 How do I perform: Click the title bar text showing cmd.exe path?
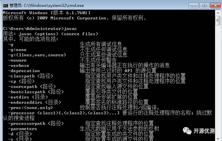[47, 6]
